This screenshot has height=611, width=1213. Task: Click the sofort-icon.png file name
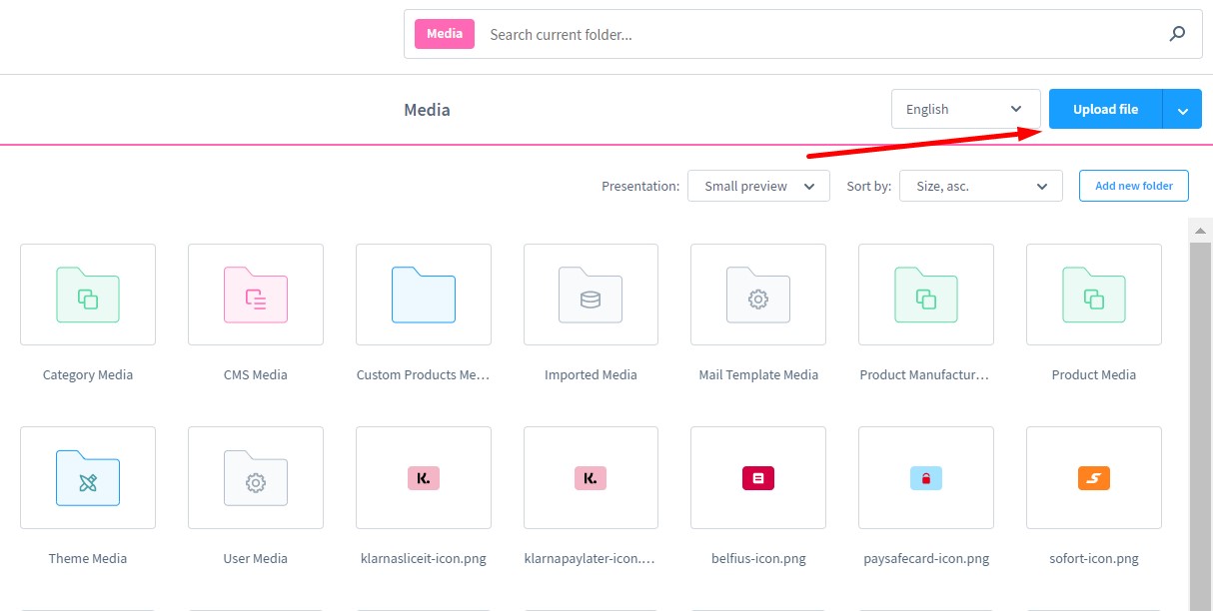1094,559
